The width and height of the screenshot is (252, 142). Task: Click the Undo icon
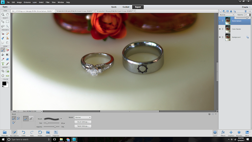[x=24, y=133]
